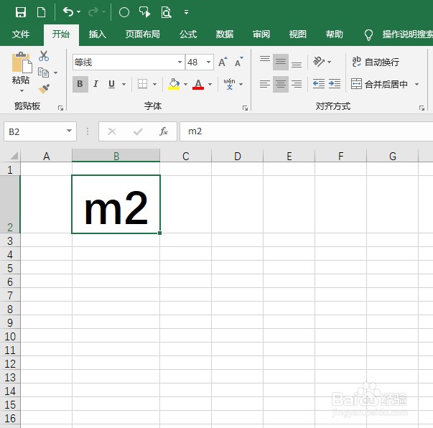Click the Paste clipboard icon
The height and width of the screenshot is (428, 433).
[21, 63]
